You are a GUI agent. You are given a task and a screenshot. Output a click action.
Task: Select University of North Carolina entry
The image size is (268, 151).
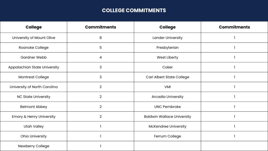[x=34, y=87]
